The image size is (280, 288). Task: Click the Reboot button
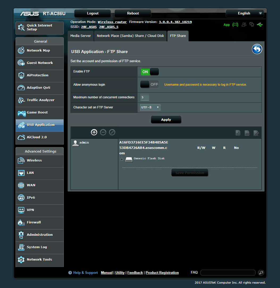point(133,13)
